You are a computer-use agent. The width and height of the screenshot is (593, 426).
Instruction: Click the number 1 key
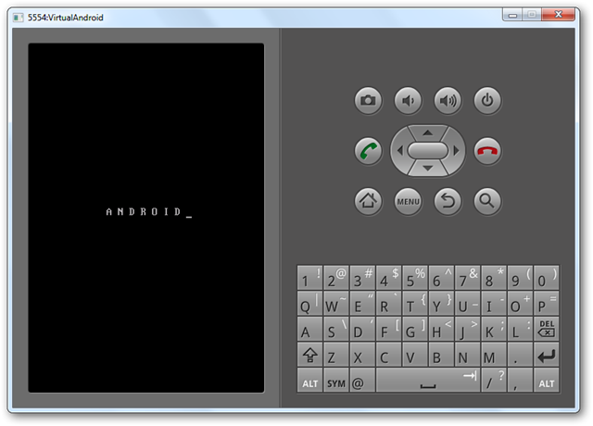click(x=309, y=277)
